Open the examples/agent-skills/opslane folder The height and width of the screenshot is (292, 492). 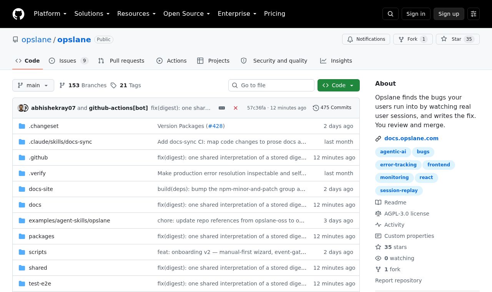pos(70,221)
